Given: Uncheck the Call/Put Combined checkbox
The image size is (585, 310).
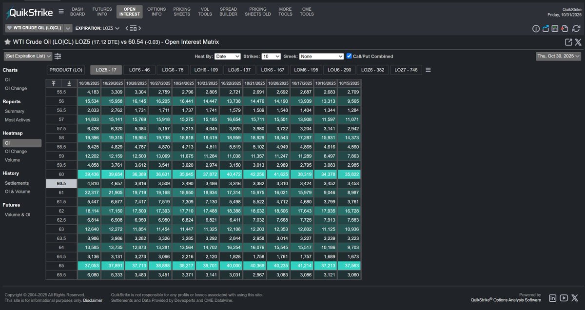Looking at the screenshot, I should [x=348, y=56].
